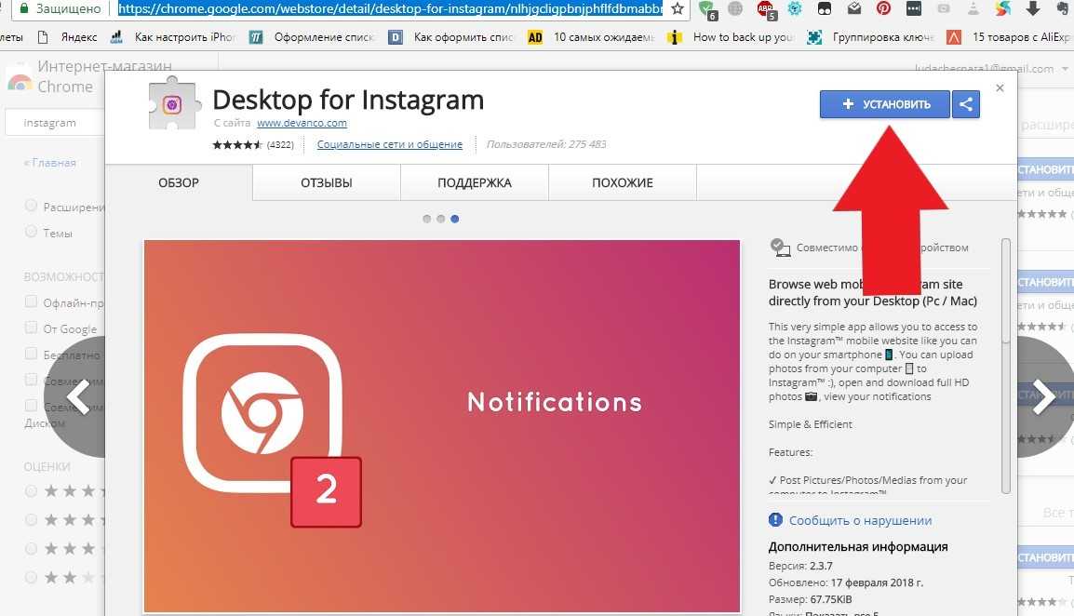
Task: Enable the Бесплатно checkbox
Action: tap(31, 354)
